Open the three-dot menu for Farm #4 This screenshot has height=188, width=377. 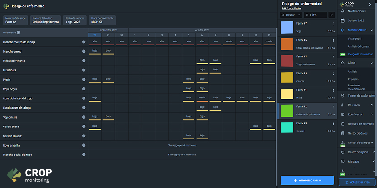pos(333,57)
